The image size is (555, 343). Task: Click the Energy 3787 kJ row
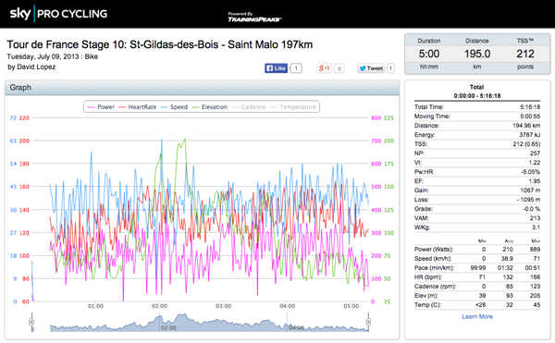coord(477,135)
